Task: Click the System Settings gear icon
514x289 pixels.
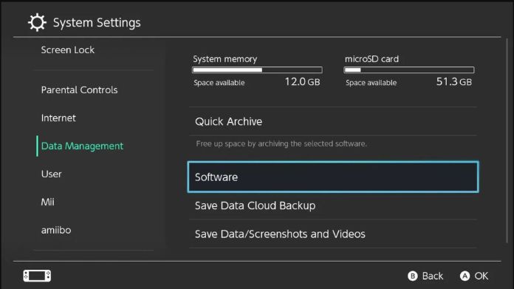Action: (x=37, y=22)
